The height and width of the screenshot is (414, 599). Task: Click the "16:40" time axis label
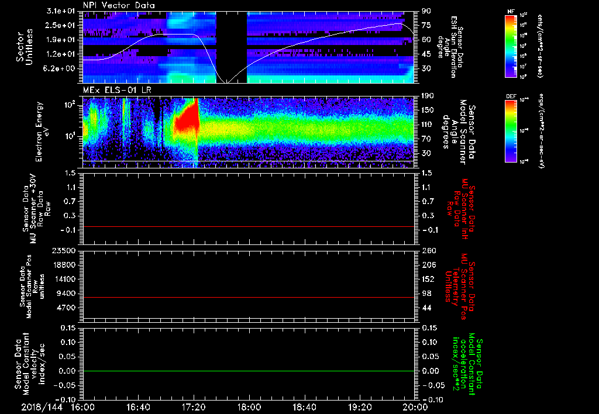point(138,407)
